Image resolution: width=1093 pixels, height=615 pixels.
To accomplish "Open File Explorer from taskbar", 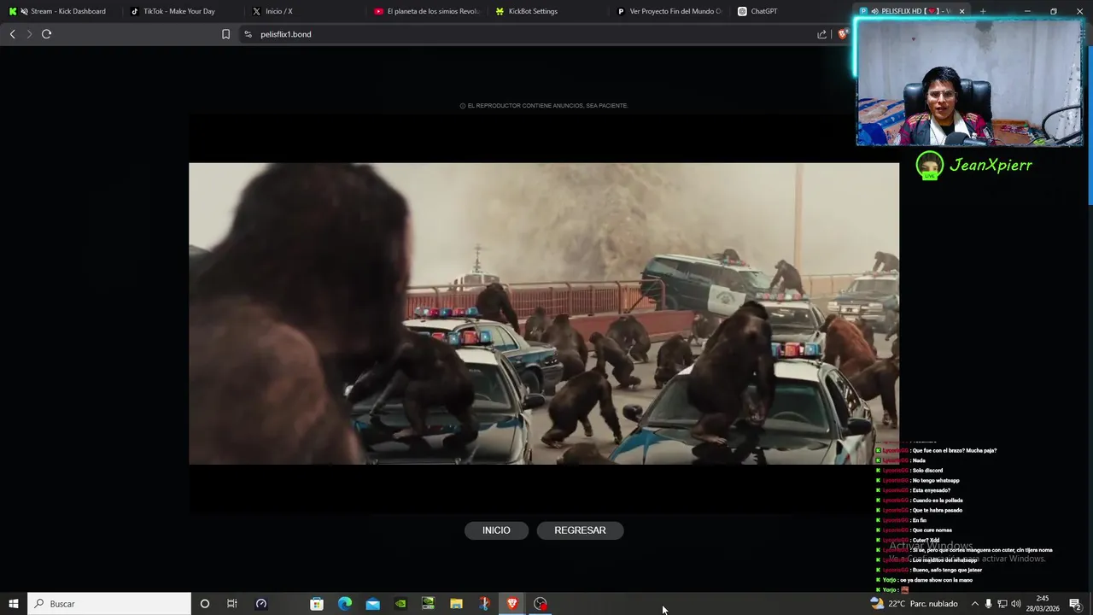I will [x=457, y=604].
